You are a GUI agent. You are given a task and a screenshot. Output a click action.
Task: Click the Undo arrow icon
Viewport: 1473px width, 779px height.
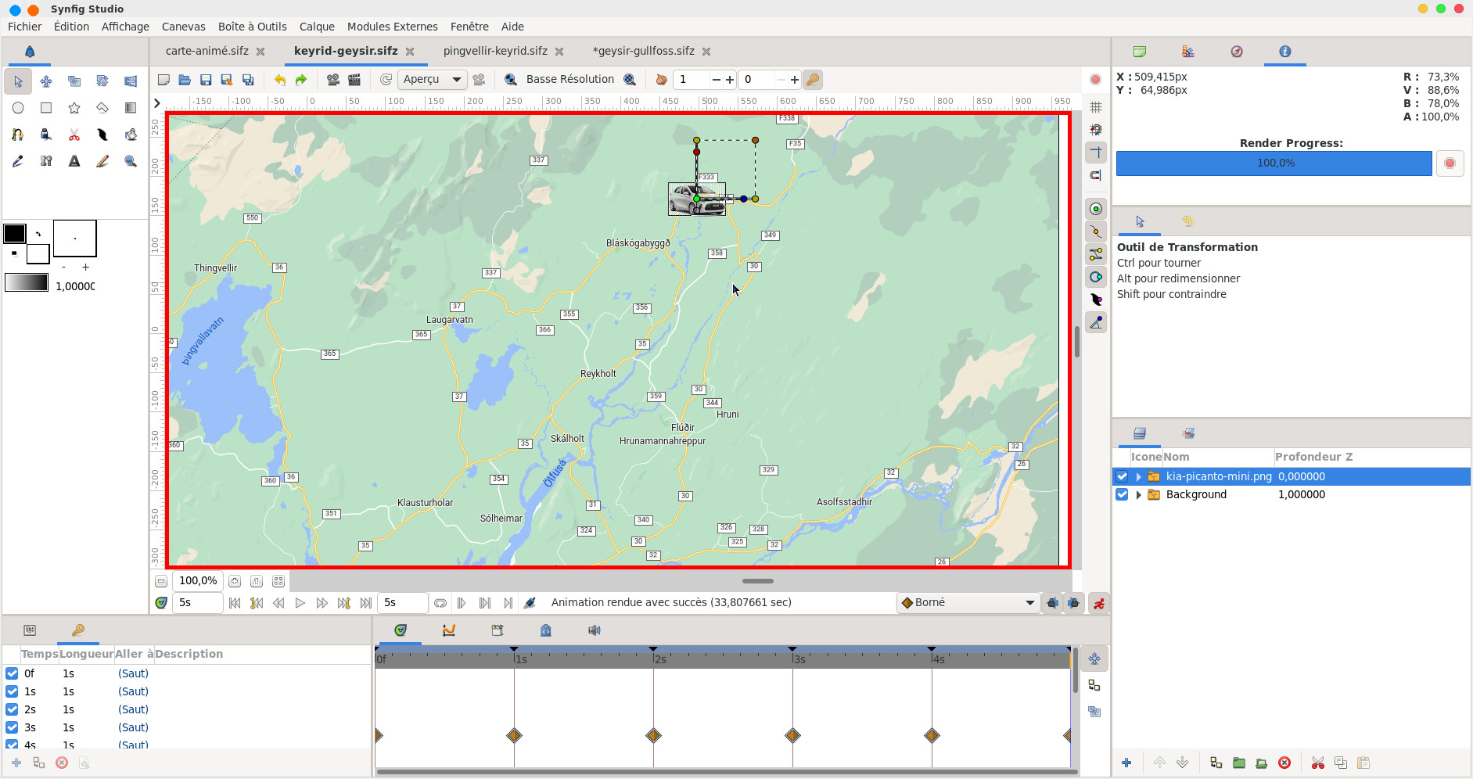[279, 80]
